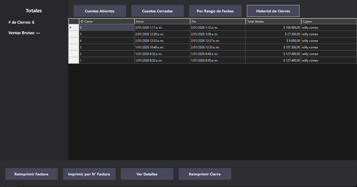Open Ver Detalles for selected closure
The width and height of the screenshot is (357, 187).
[x=147, y=174]
